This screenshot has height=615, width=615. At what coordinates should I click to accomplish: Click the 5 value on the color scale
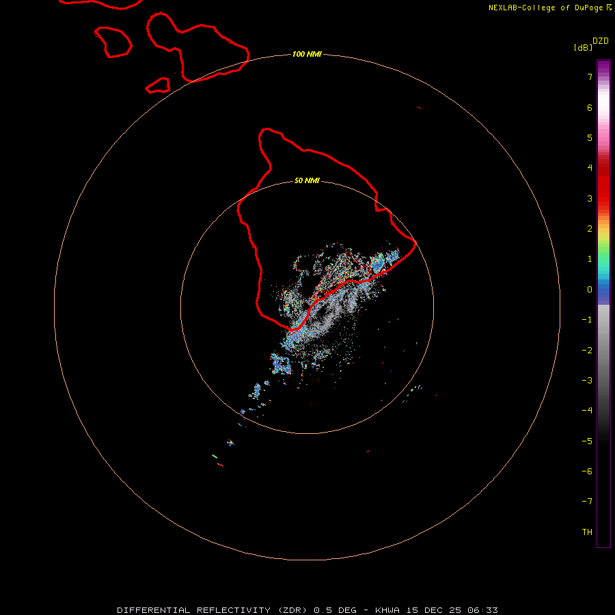click(590, 137)
